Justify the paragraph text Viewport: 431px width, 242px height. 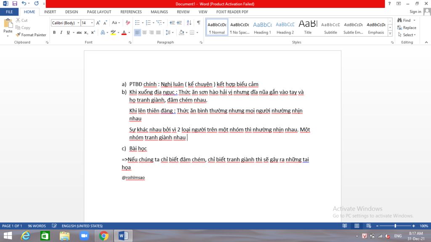click(158, 32)
